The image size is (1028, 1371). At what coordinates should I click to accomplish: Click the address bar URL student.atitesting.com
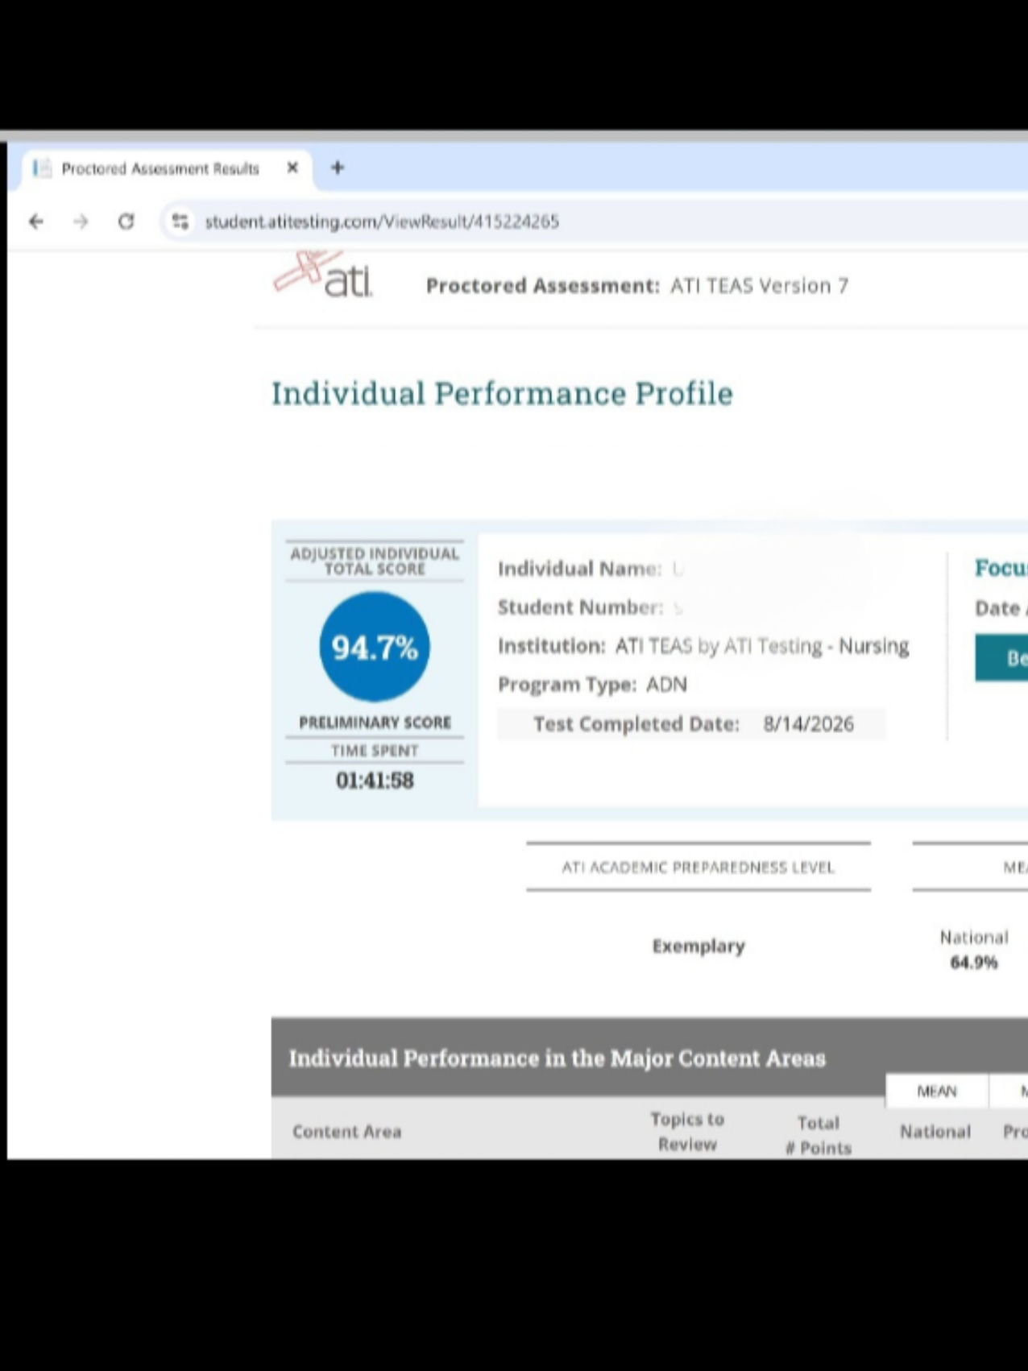click(381, 222)
